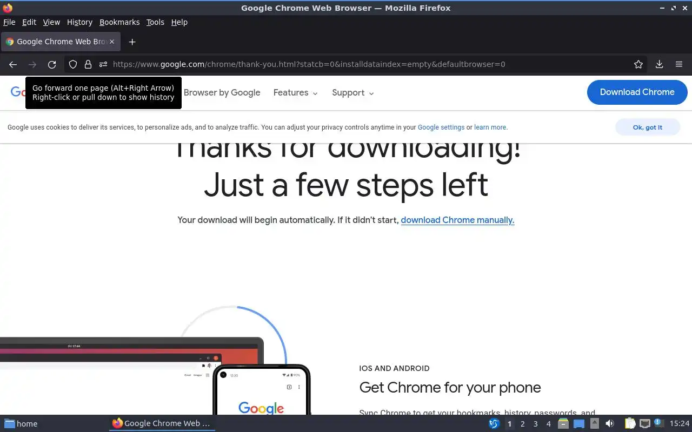Switch to workspace 2

click(523, 424)
